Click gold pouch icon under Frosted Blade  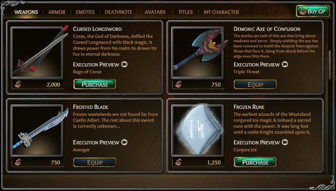[x=18, y=162]
